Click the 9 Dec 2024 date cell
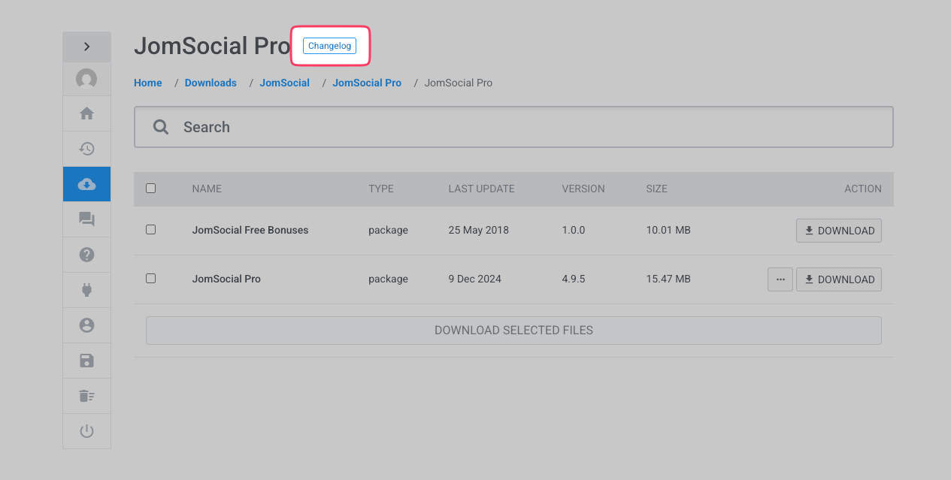Screen dimensions: 951x480 point(474,279)
